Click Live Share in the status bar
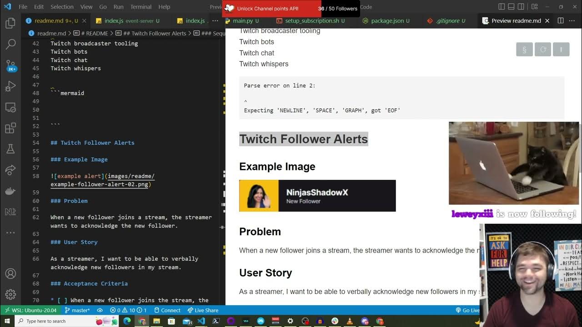The height and width of the screenshot is (327, 582). tap(203, 310)
